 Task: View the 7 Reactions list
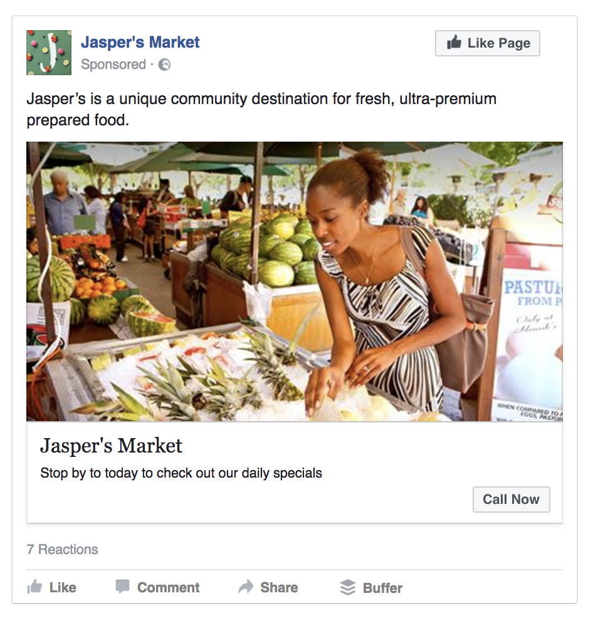click(63, 550)
